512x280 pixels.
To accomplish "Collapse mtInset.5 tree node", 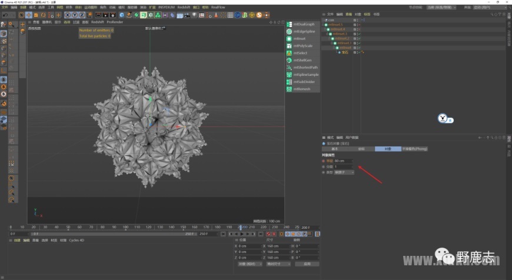I will (323, 25).
